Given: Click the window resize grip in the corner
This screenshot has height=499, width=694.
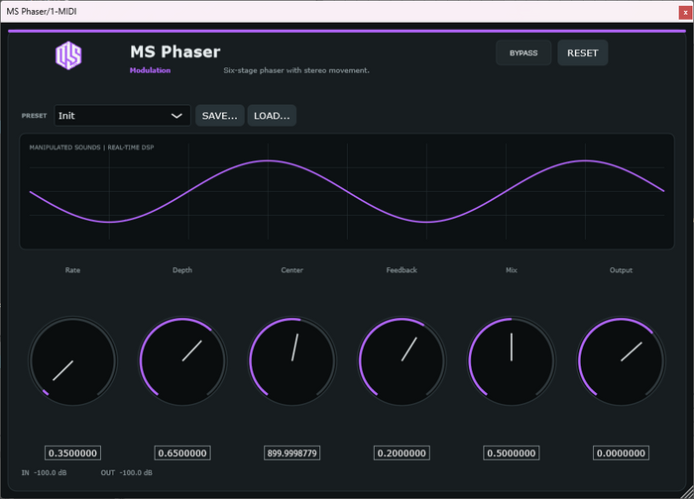Looking at the screenshot, I should (687, 492).
